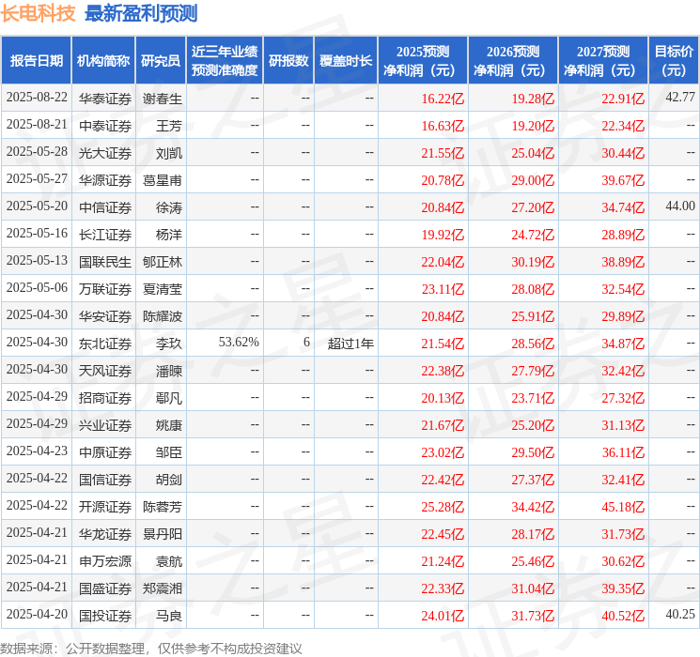Screen dimensions: 700x657
Task: Click the 近三年业绩预测准确度 header
Action: tap(225, 61)
